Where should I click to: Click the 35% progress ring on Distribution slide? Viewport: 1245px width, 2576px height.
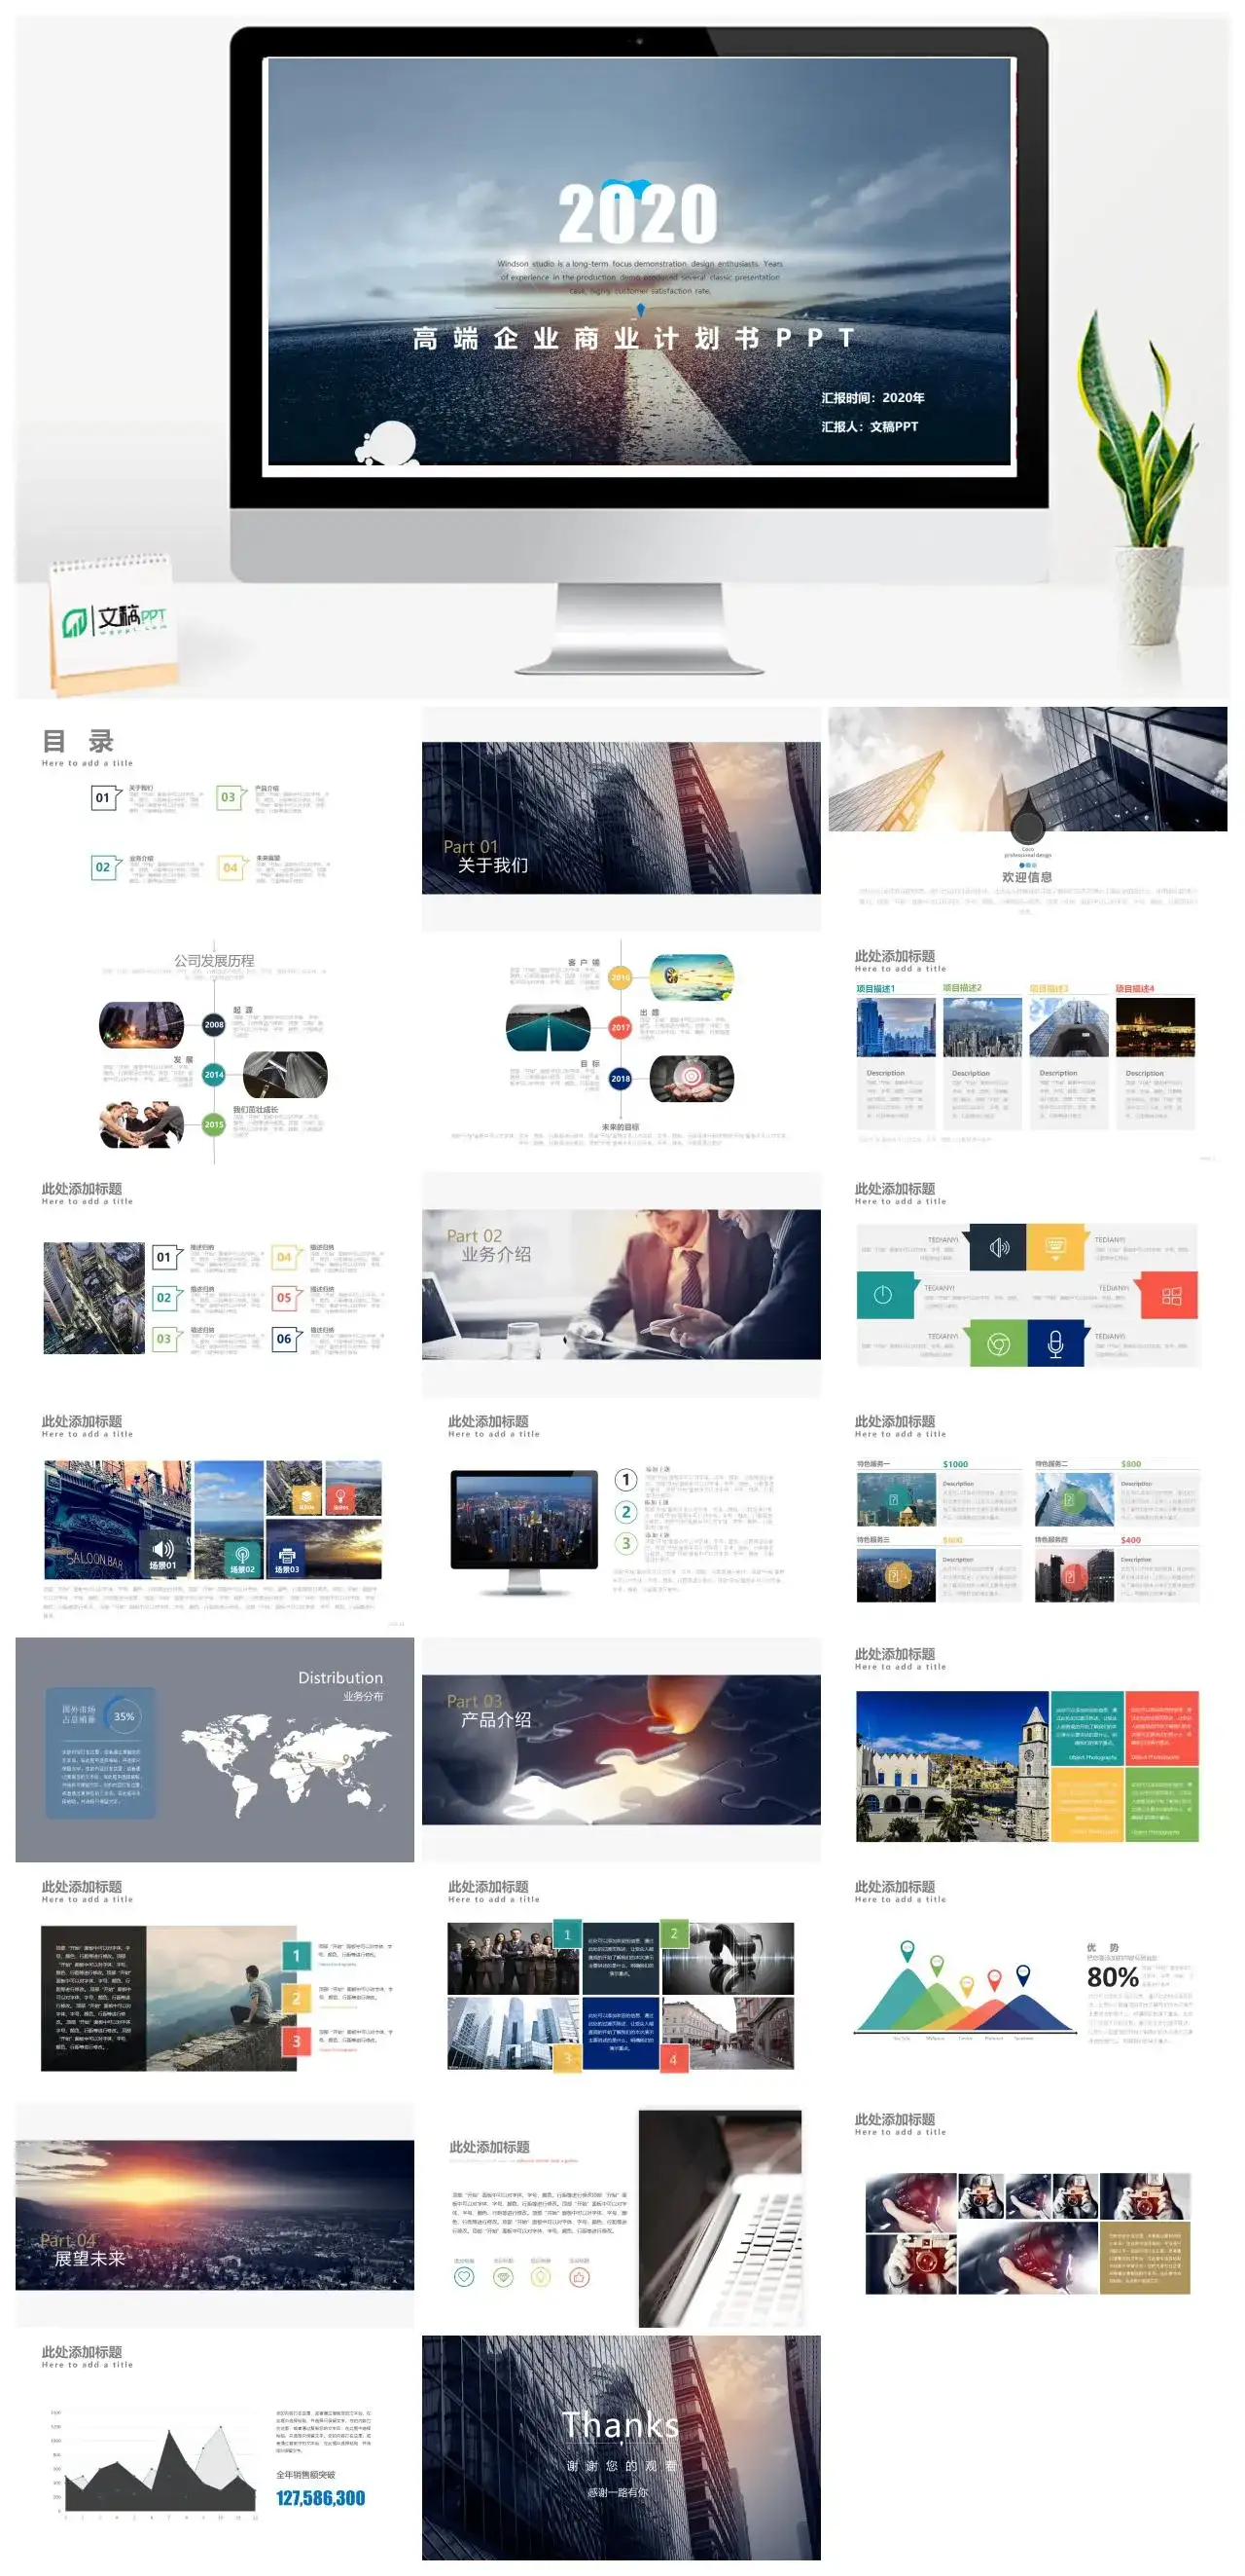[124, 1716]
